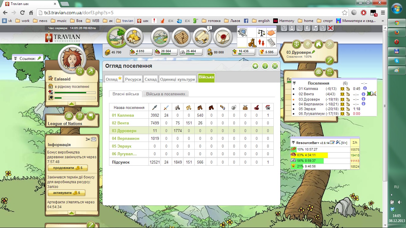Click the horse stable quick-link icon
The height and width of the screenshot is (228, 406).
tap(252, 42)
